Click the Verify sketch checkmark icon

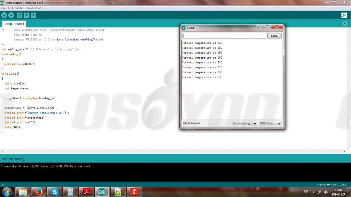pyautogui.click(x=4, y=15)
